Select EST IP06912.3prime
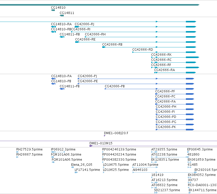217x194 pixels. (x=63, y=149)
